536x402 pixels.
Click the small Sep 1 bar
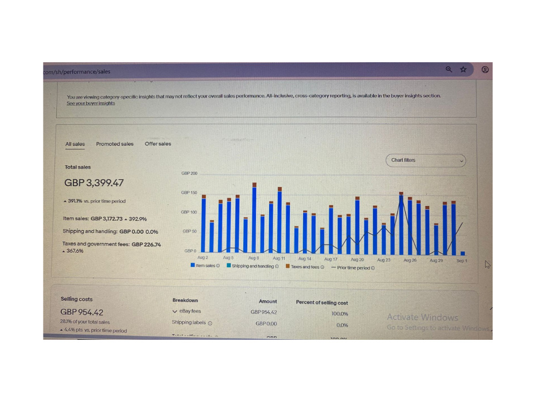pos(463,254)
